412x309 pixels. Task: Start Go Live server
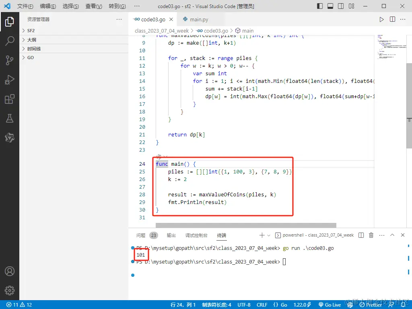tap(330, 305)
